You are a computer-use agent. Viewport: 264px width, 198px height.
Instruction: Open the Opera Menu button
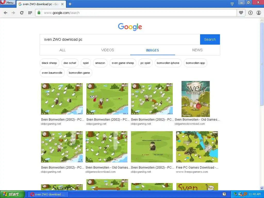coord(8,3)
